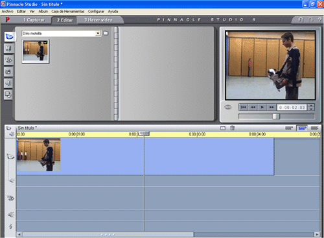Lock the background music track
The height and width of the screenshot is (238, 324).
coord(11,226)
